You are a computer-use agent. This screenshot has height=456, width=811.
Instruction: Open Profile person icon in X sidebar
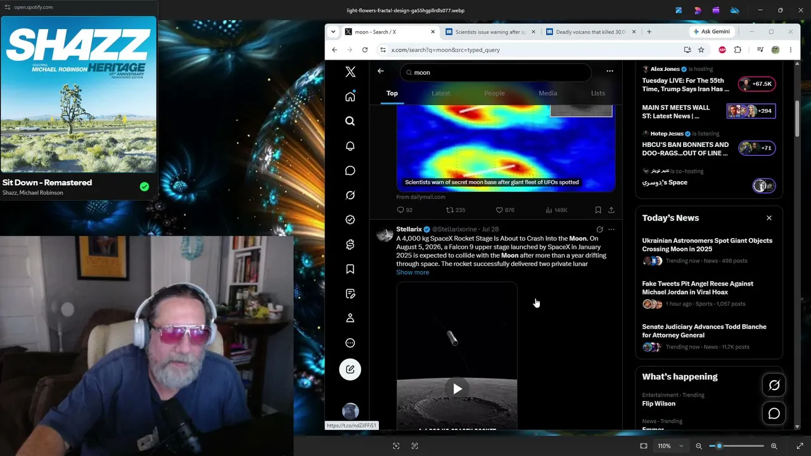pyautogui.click(x=350, y=318)
